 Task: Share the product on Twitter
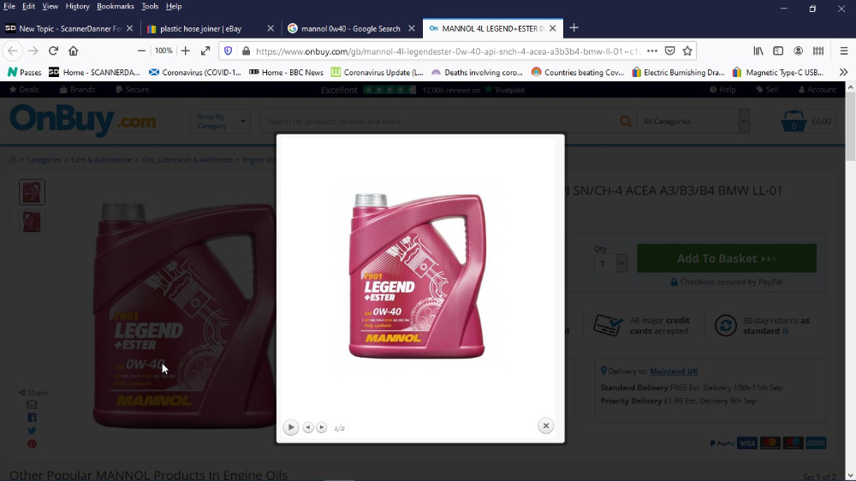[x=32, y=431]
